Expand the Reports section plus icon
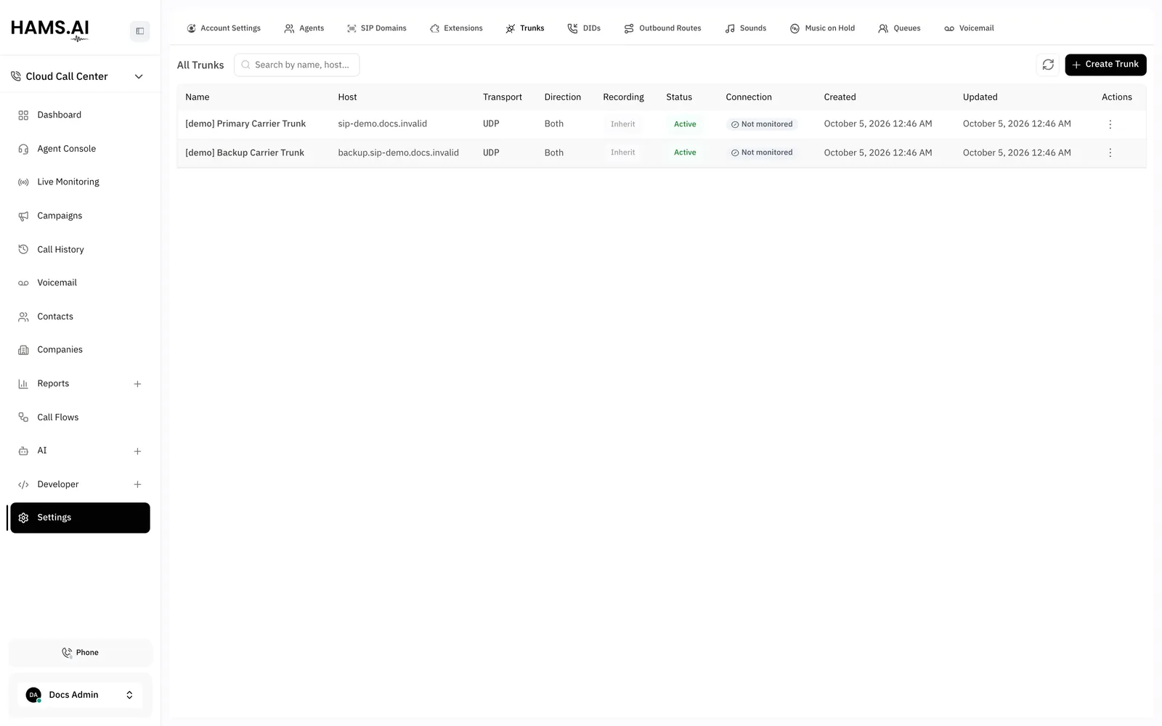The height and width of the screenshot is (726, 1162). click(x=137, y=384)
